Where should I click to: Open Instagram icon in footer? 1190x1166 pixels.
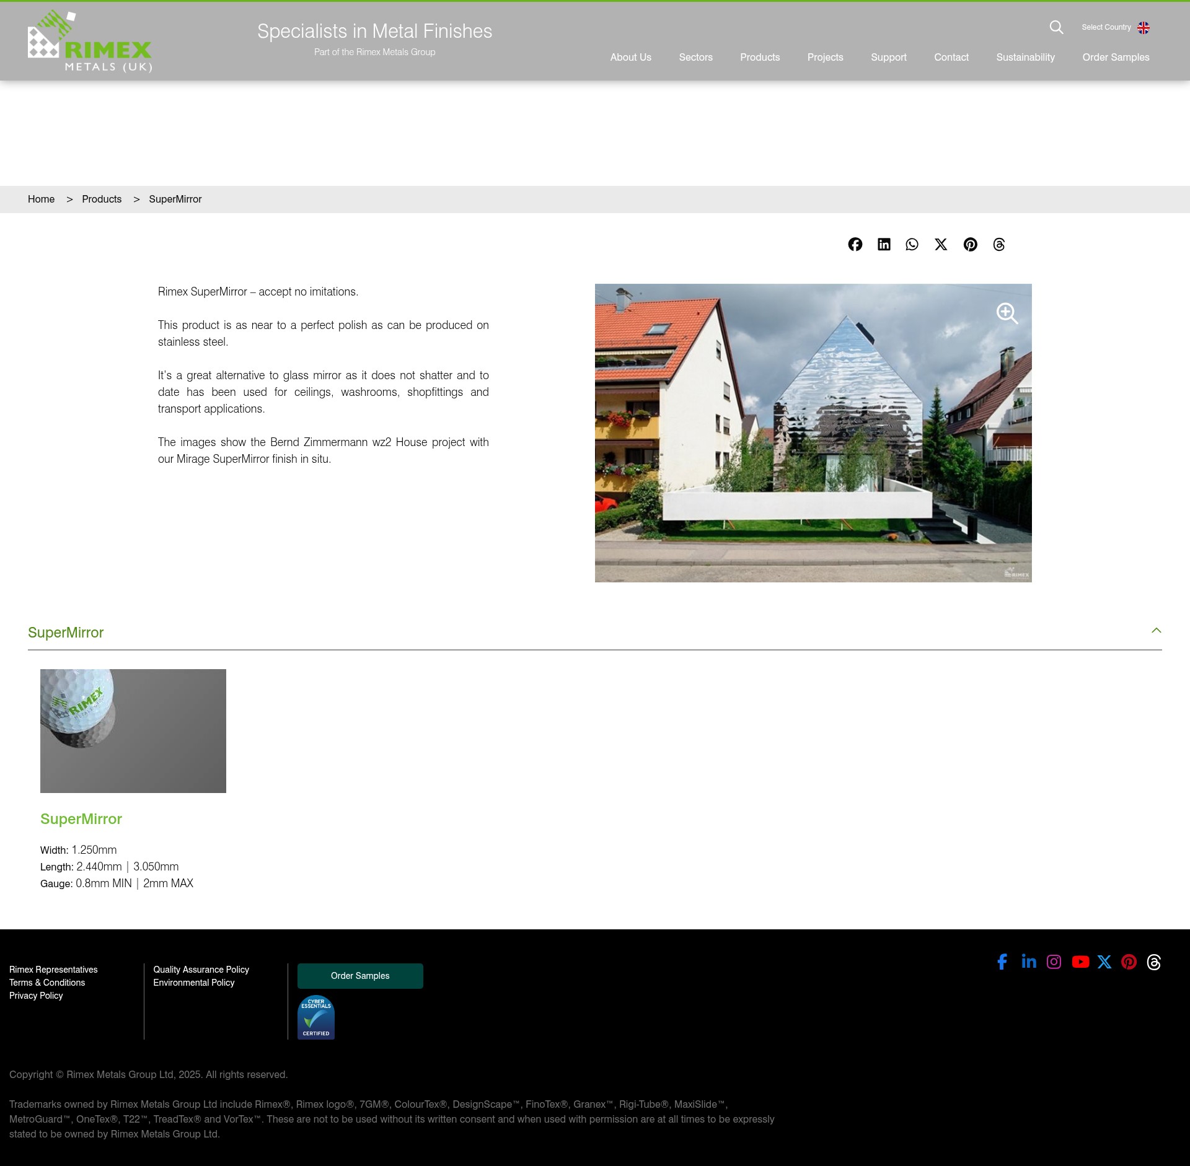1054,962
